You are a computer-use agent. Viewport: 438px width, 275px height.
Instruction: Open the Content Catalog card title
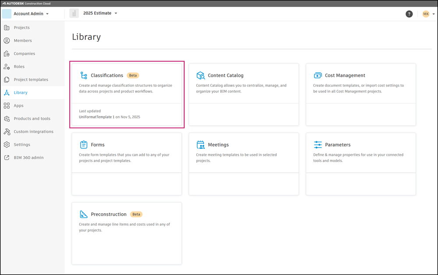[226, 75]
